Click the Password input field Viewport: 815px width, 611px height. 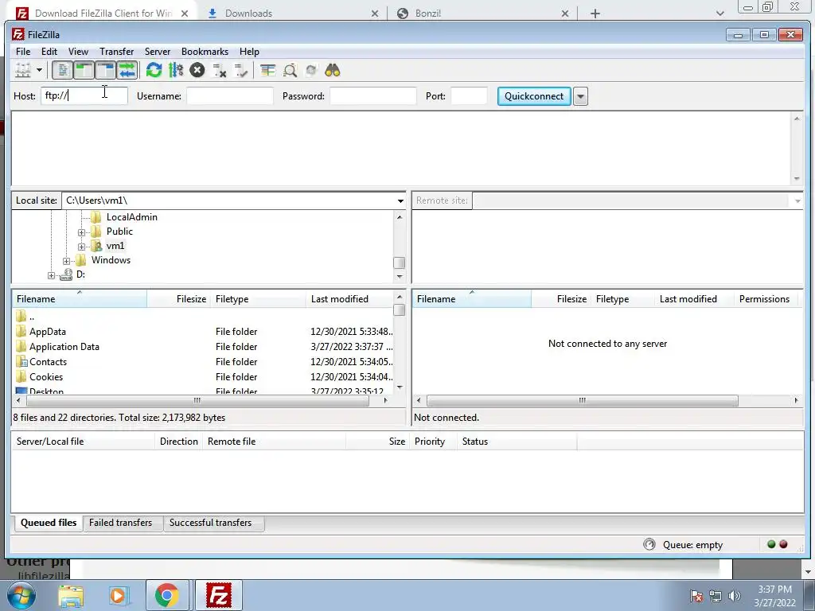373,95
